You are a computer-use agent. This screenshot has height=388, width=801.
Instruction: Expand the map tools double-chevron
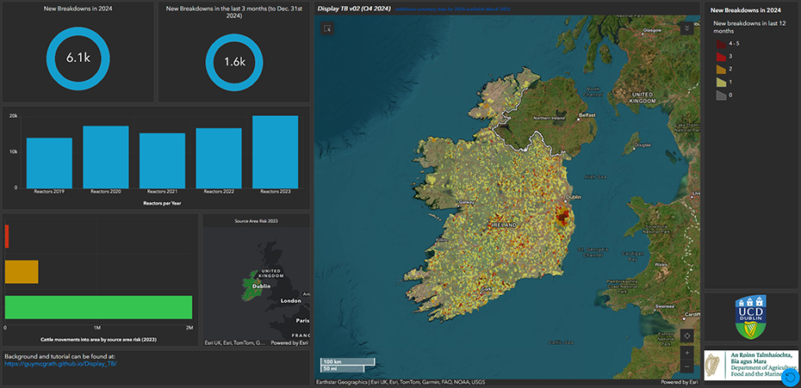(x=686, y=28)
